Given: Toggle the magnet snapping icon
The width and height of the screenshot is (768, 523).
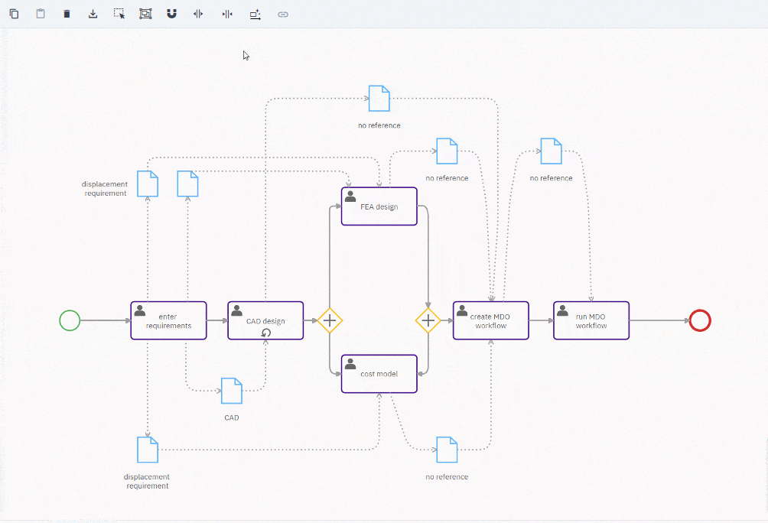Looking at the screenshot, I should point(171,14).
